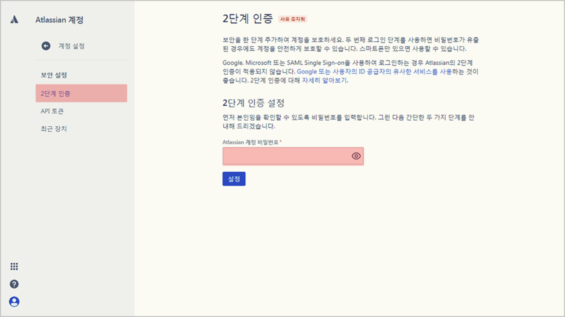Viewport: 565px width, 317px height.
Task: Click the 2단계 인증 설정 heading
Action: click(253, 103)
